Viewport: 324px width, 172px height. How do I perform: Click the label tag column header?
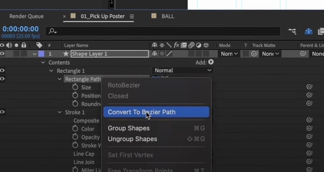(x=39, y=45)
